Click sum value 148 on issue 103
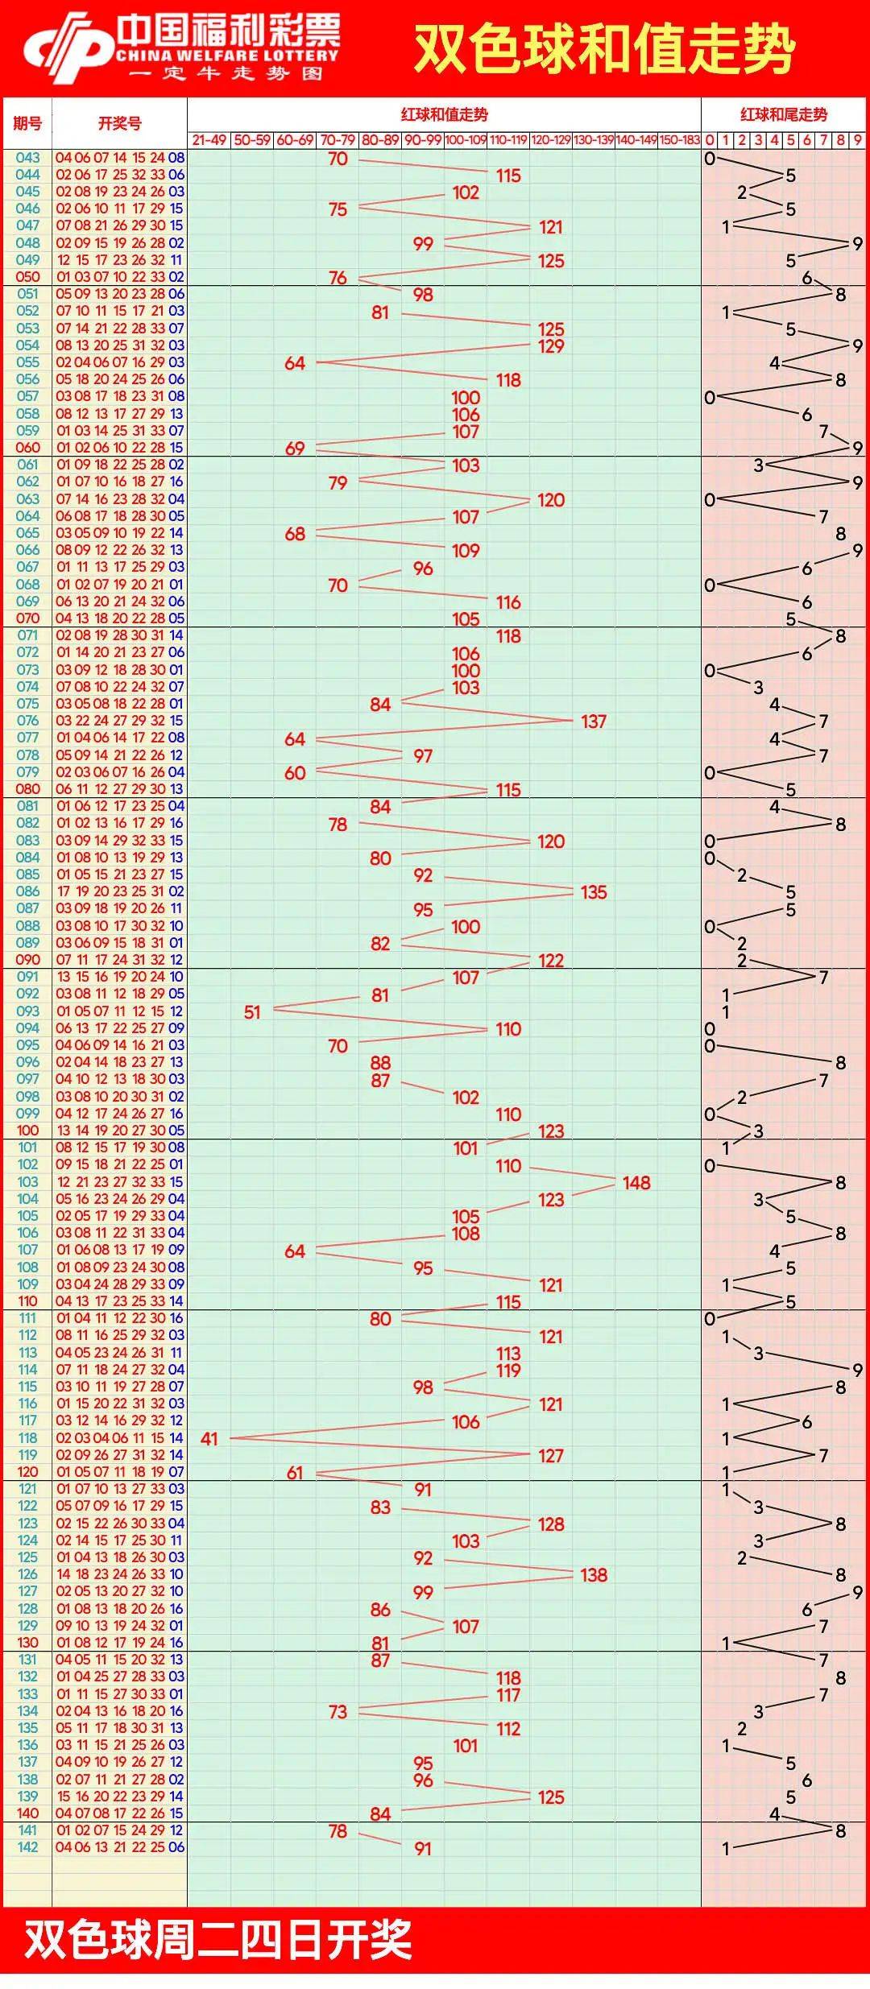870x1989 pixels. 636,1183
